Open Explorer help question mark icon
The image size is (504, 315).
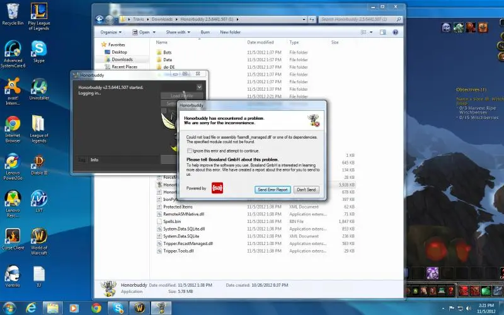tap(396, 32)
